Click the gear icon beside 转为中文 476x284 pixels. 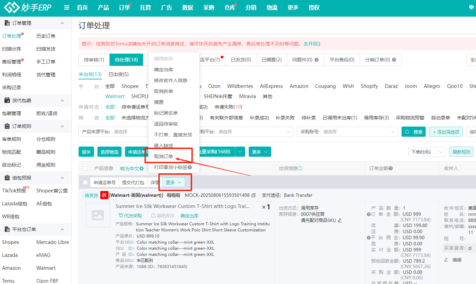[x=141, y=169]
